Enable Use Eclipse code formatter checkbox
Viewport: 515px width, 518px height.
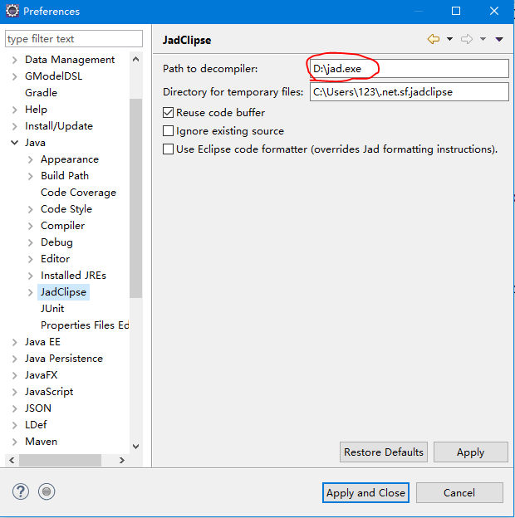tap(168, 149)
